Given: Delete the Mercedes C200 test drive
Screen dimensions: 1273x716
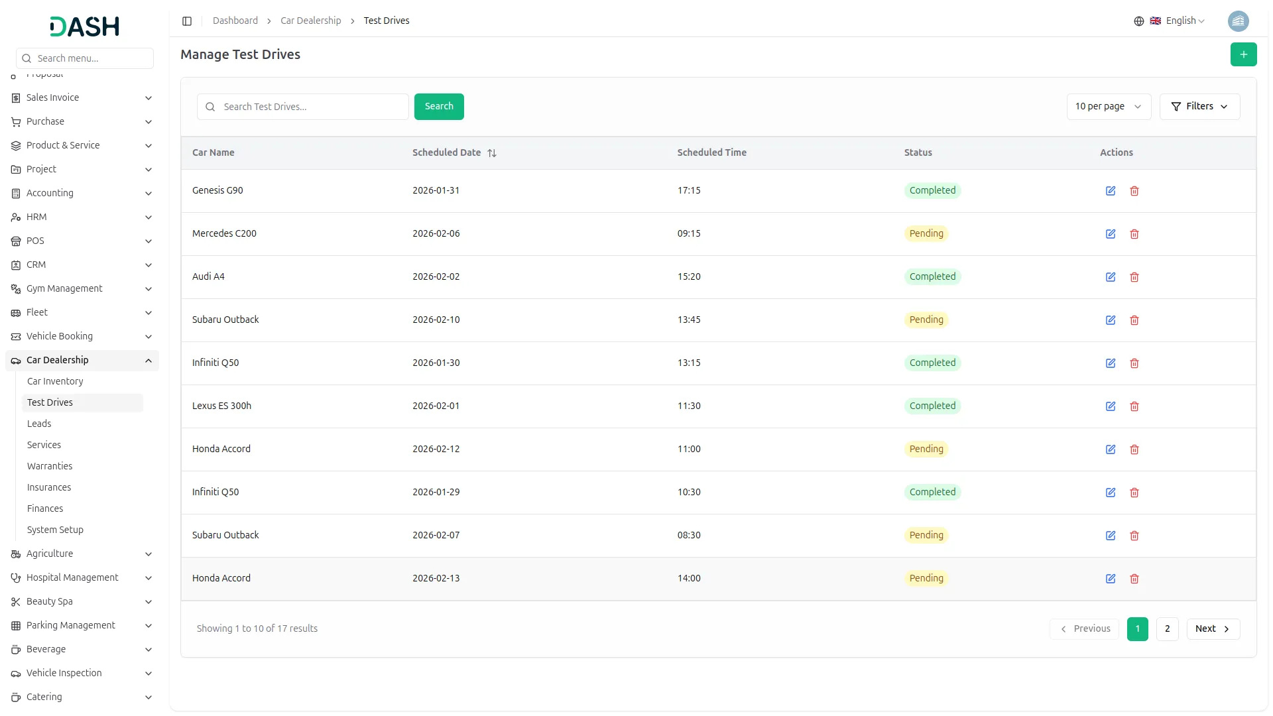Looking at the screenshot, I should pyautogui.click(x=1134, y=234).
